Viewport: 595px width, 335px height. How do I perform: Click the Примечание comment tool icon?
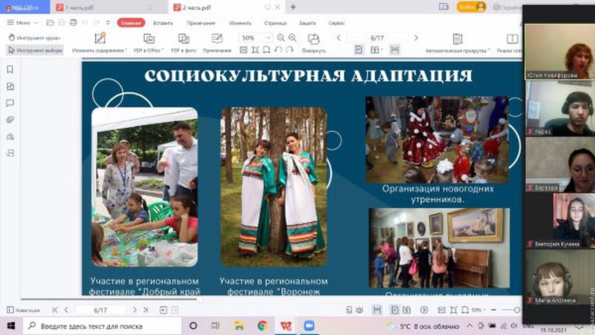pyautogui.click(x=217, y=39)
